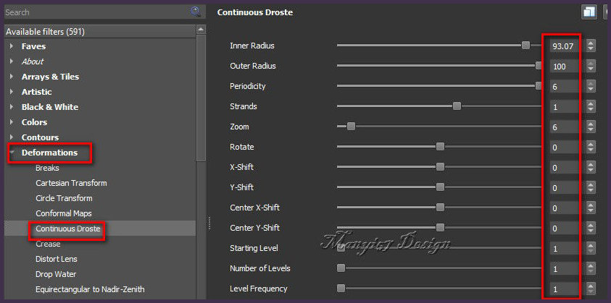
Task: Click the Rotate slider handle
Action: 440,147
